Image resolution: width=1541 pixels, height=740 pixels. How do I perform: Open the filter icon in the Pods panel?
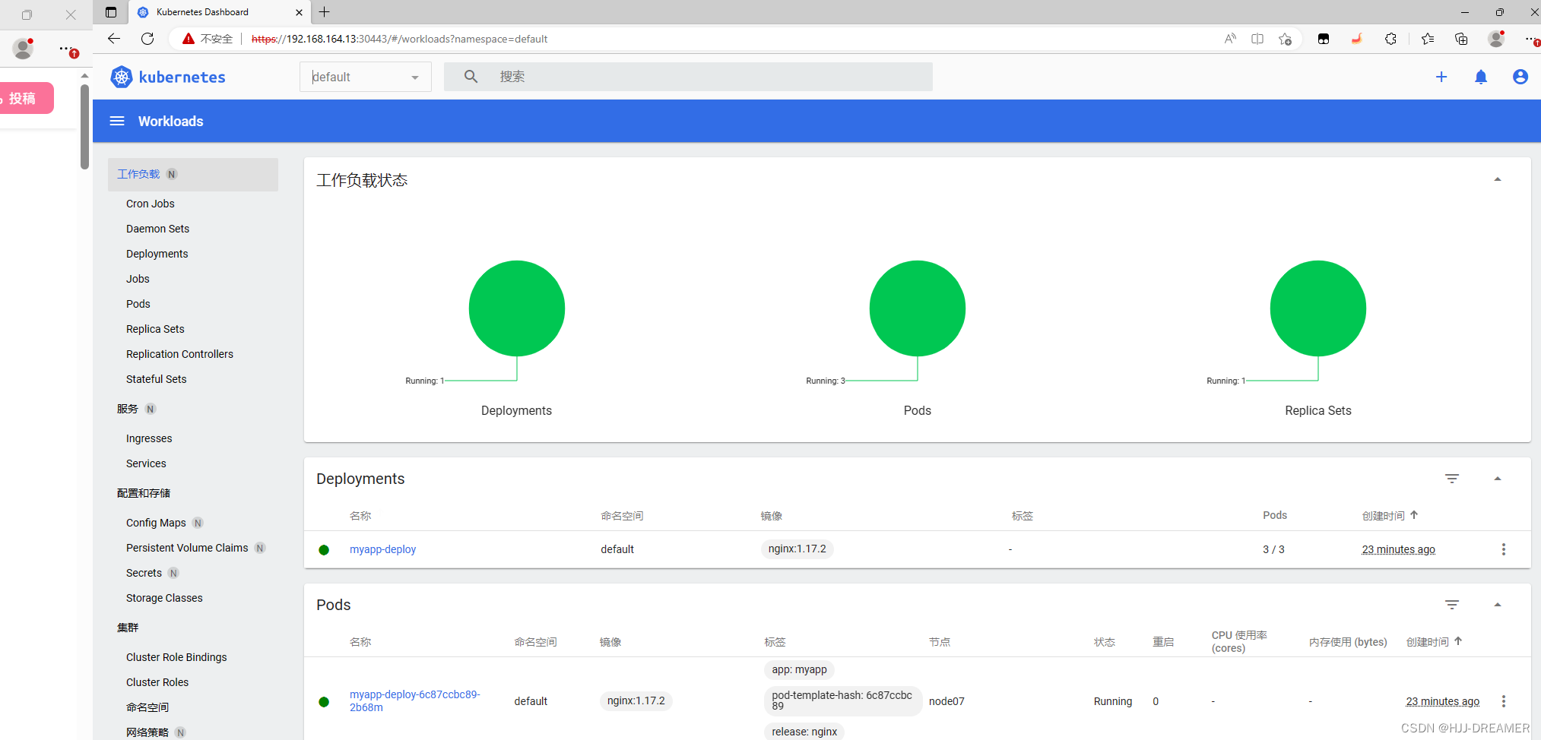[x=1452, y=605]
